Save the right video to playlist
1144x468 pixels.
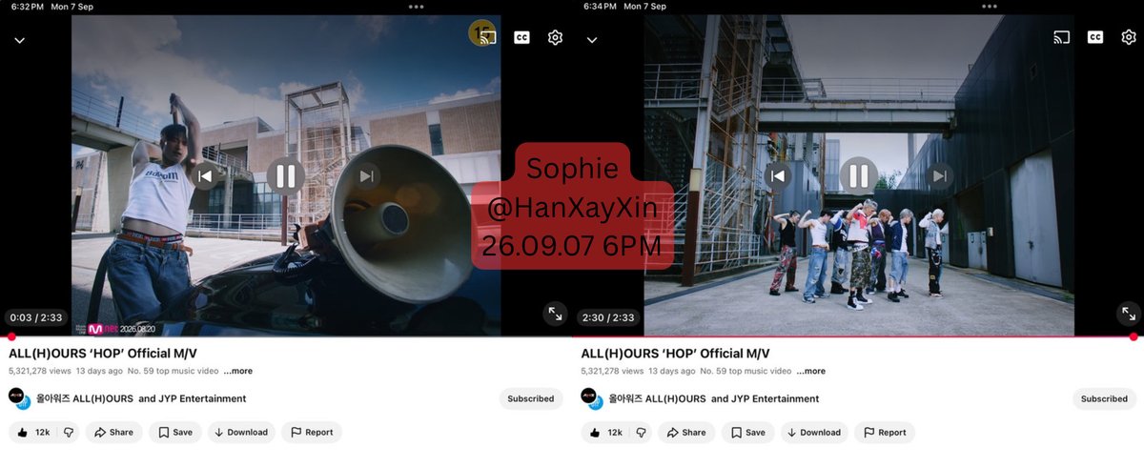748,432
